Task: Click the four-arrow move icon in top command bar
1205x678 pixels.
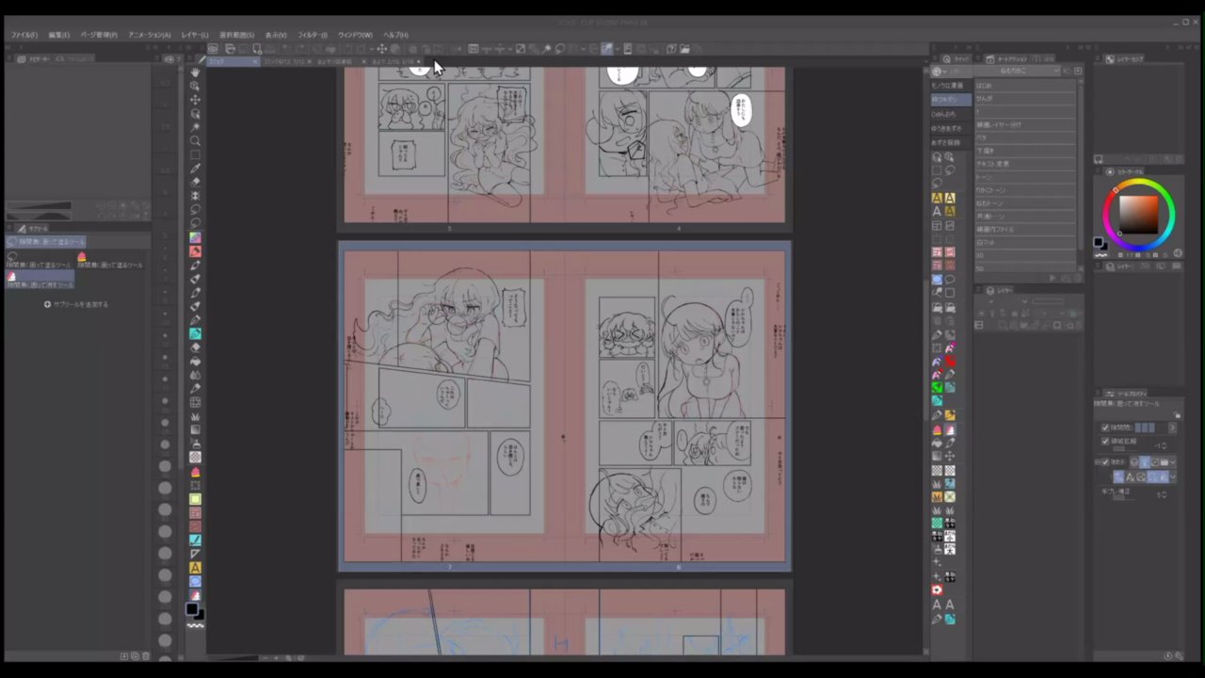Action: 381,49
